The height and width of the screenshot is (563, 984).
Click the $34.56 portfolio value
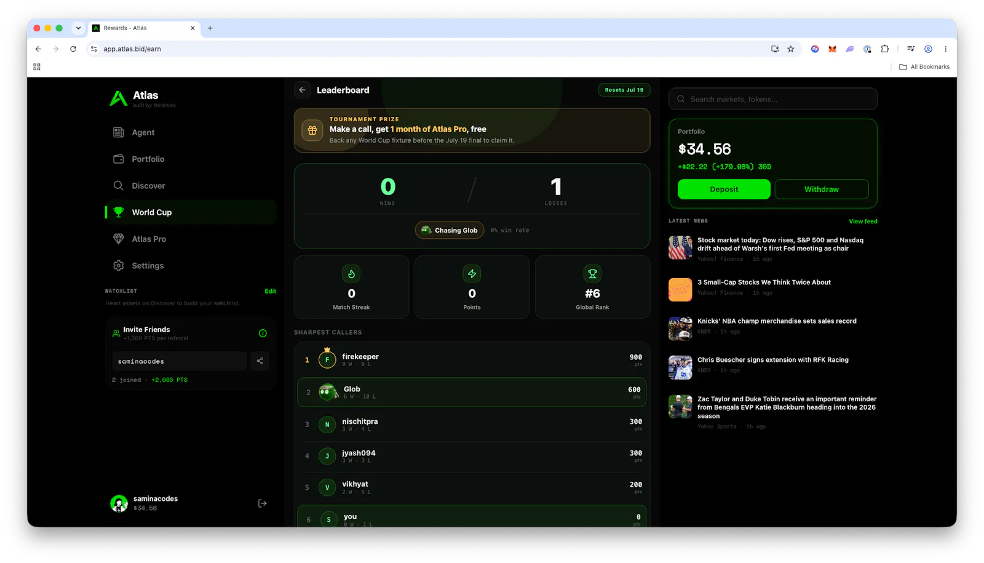point(704,150)
